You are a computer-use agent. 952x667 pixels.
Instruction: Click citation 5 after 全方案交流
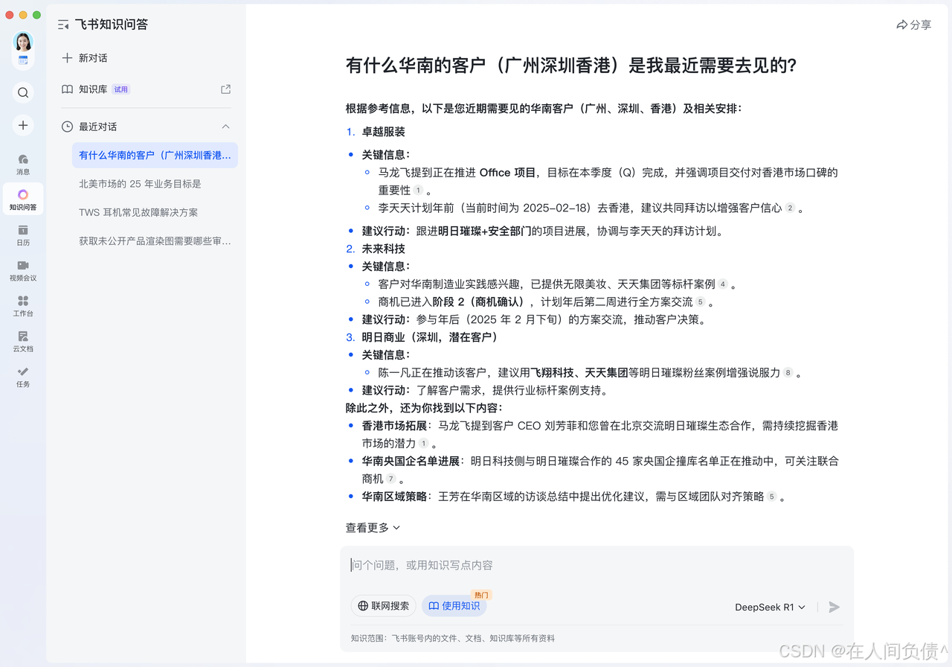tap(700, 302)
